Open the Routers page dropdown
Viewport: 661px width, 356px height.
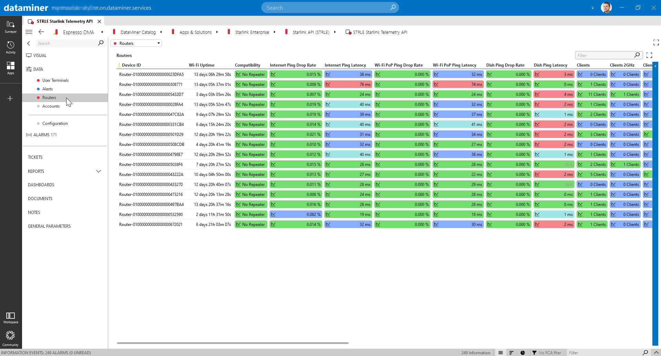coord(136,43)
